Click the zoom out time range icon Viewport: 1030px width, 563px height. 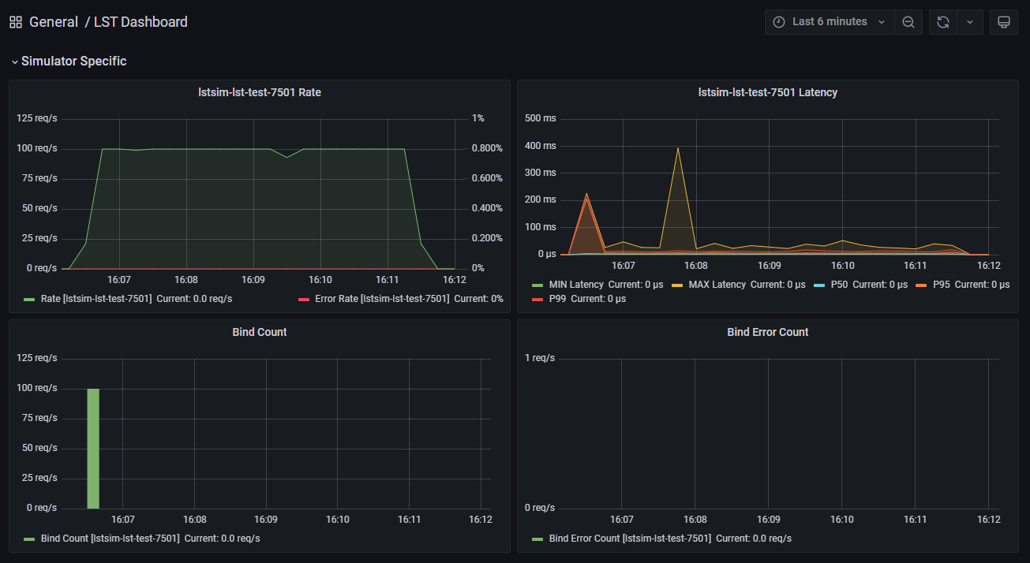coord(908,22)
